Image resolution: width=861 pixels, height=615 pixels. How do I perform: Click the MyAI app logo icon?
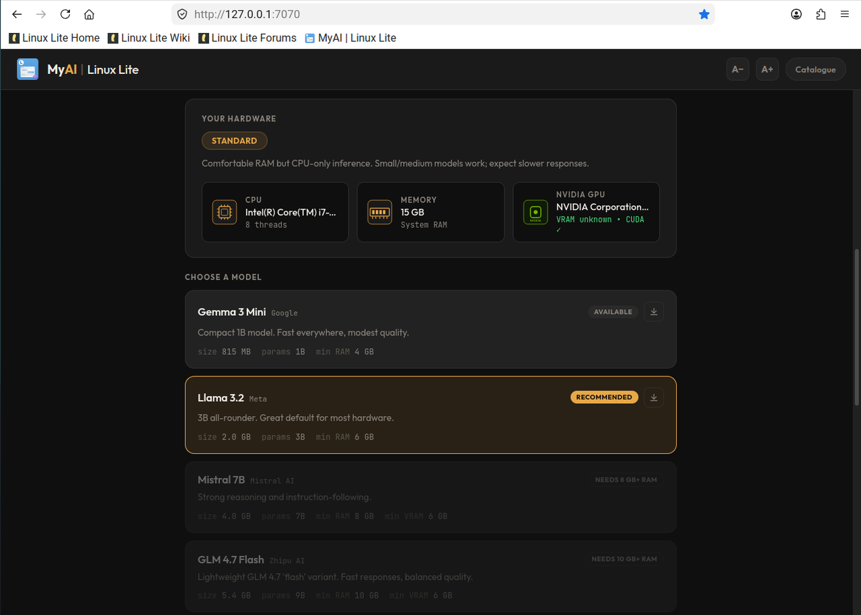pyautogui.click(x=28, y=69)
